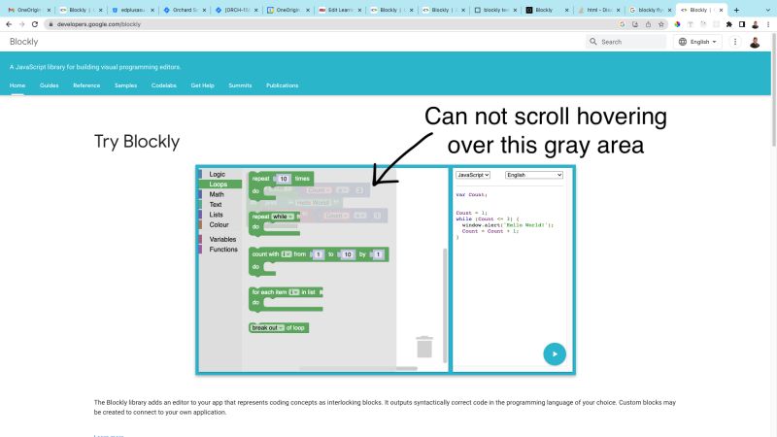
Task: Select the Loops toolbox category
Action: click(x=220, y=185)
